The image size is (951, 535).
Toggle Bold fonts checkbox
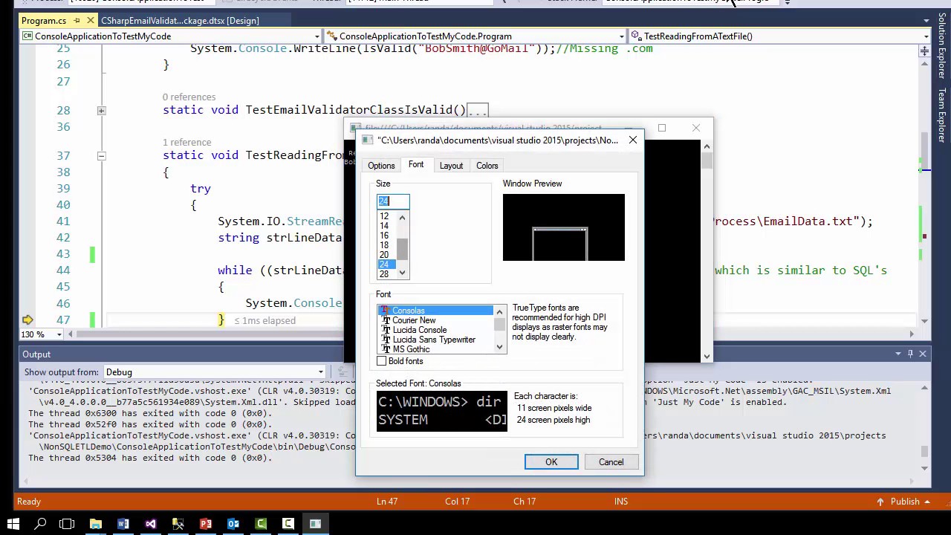[382, 361]
